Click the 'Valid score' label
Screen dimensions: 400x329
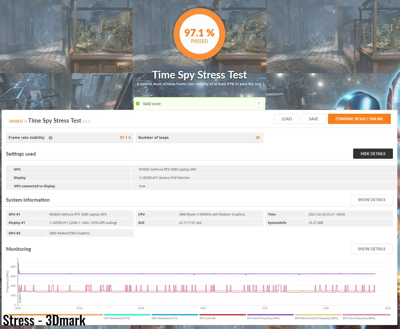click(152, 104)
